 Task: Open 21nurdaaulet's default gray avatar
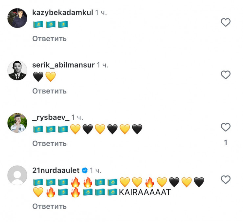17,175
